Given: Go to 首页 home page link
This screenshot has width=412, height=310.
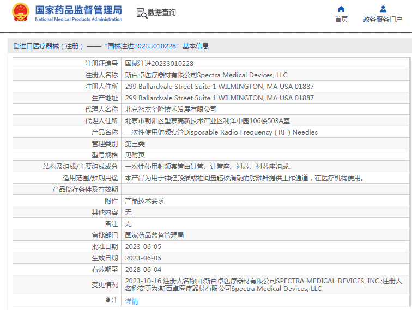Looking at the screenshot, I should pyautogui.click(x=341, y=20).
